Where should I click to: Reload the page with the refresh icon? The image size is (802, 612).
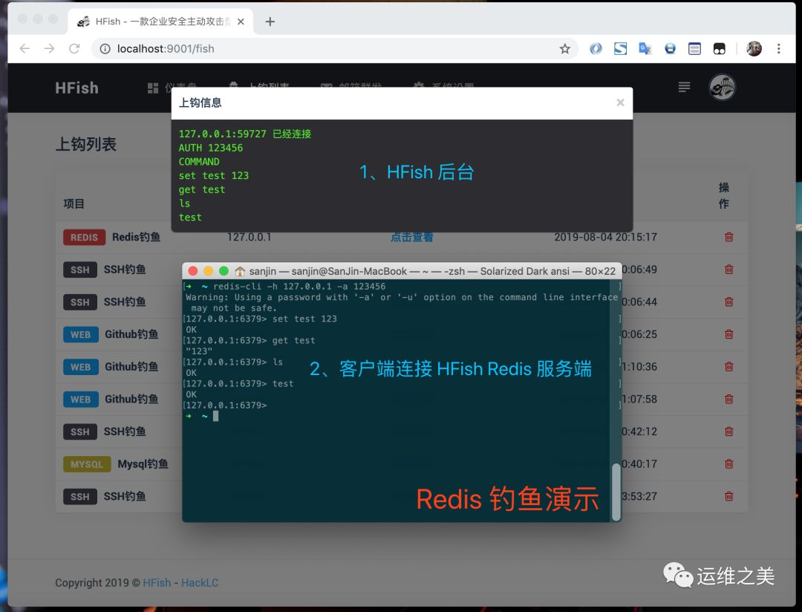click(74, 48)
